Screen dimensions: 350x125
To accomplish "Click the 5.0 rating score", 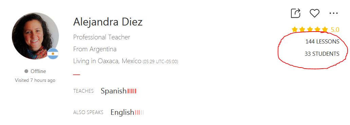I will tap(335, 30).
